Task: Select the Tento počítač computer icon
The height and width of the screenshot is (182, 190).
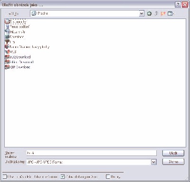Action: (x=7, y=27)
